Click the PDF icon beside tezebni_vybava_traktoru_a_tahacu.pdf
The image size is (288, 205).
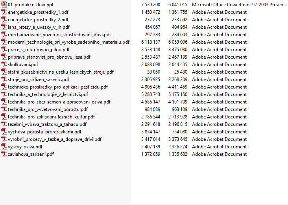(4, 124)
